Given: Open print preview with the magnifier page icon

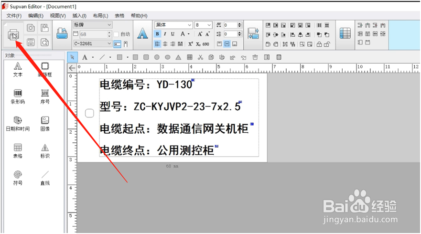Looking at the screenshot, I should [44, 43].
